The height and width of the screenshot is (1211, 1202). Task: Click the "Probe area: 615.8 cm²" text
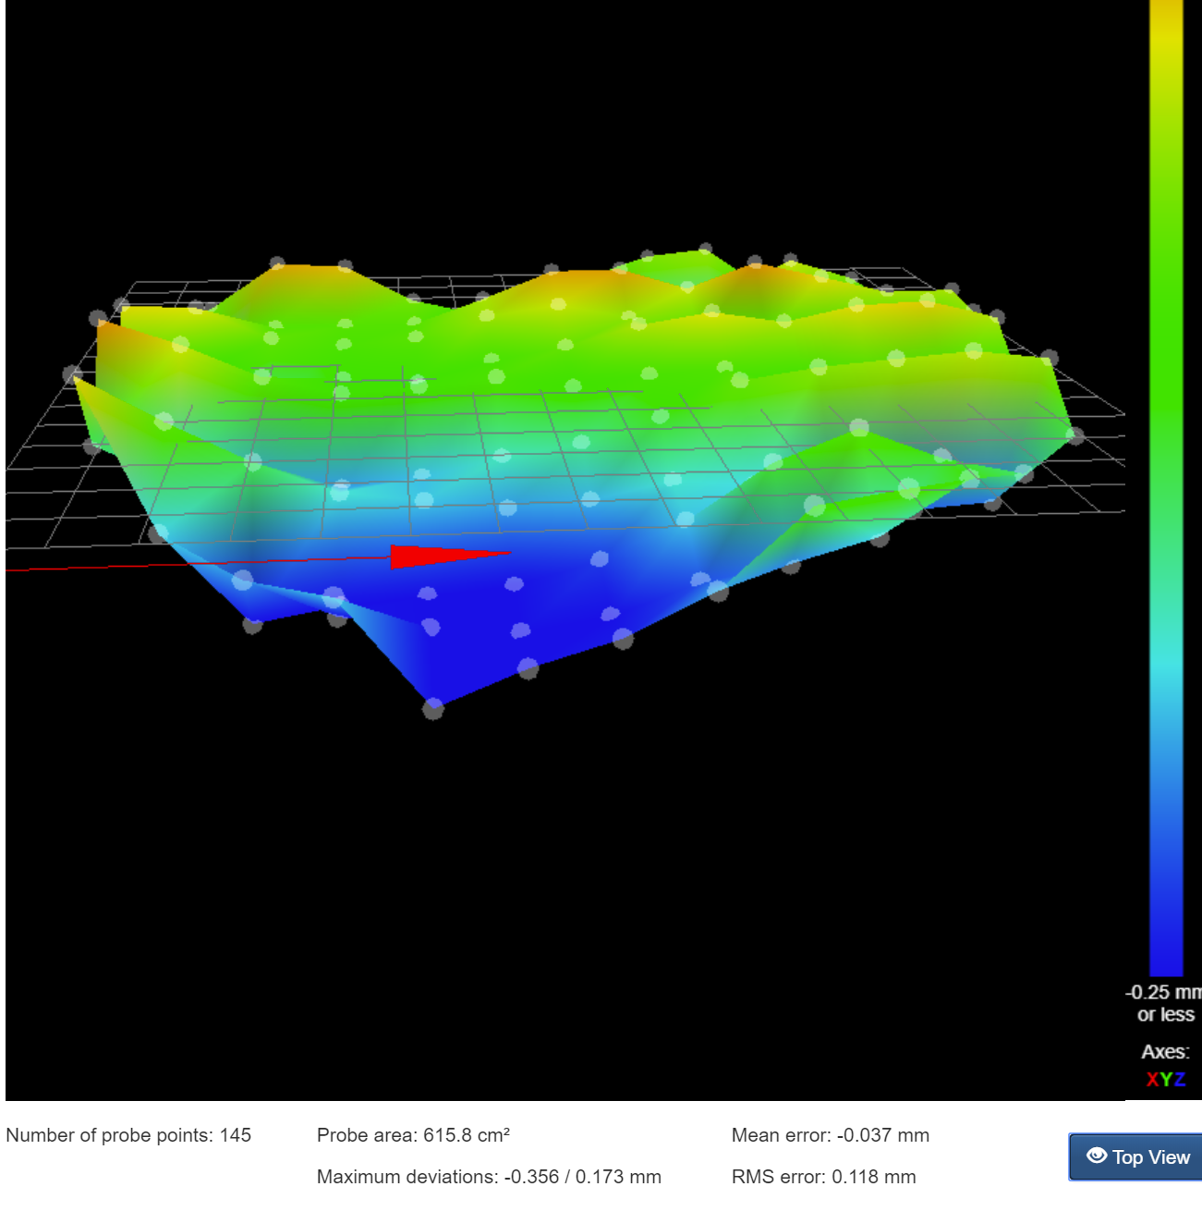[x=413, y=1135]
